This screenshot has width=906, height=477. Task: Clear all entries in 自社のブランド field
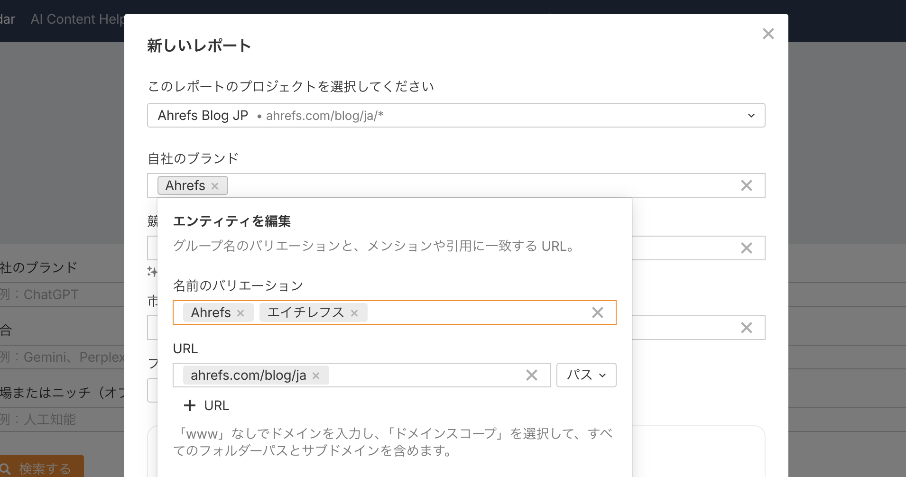(746, 185)
